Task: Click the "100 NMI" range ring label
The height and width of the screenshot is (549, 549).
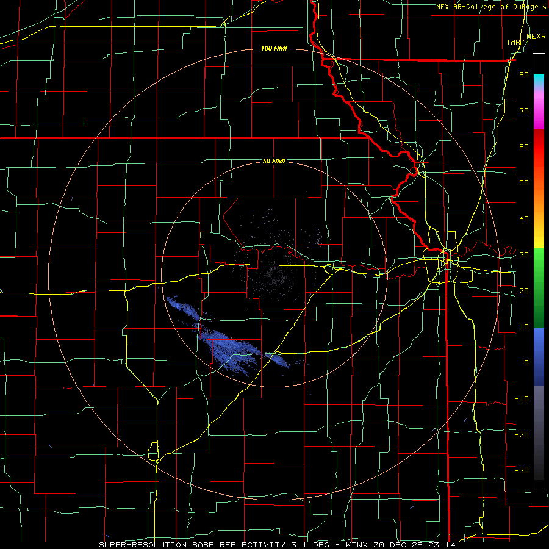Action: coord(274,48)
